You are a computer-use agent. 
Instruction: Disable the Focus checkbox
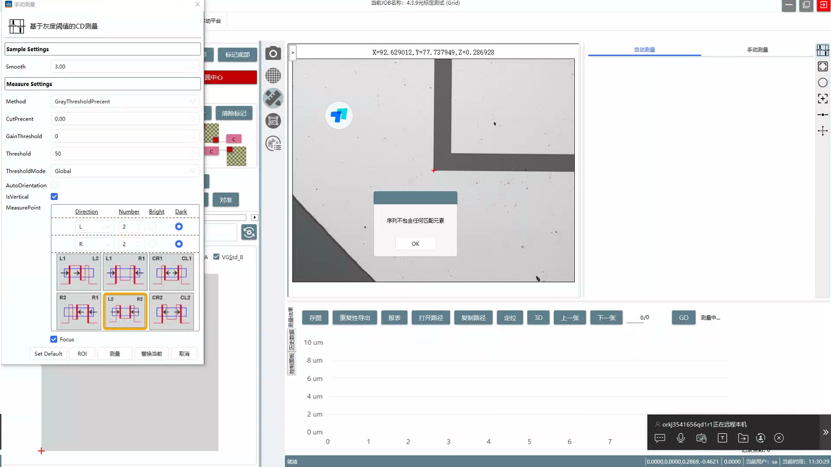pyautogui.click(x=54, y=339)
